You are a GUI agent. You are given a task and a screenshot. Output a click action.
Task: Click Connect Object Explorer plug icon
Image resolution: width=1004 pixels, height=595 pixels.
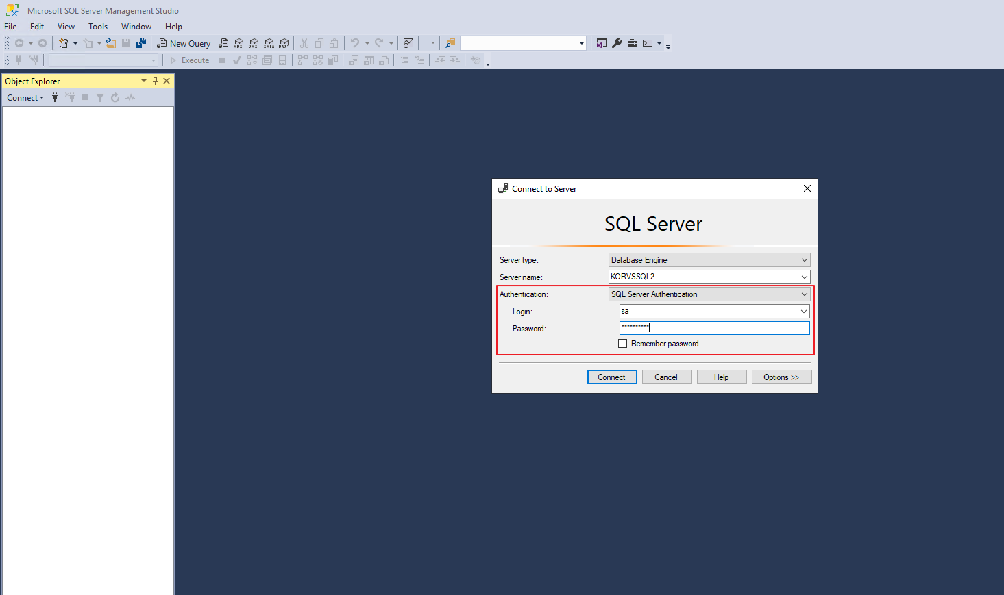(55, 97)
